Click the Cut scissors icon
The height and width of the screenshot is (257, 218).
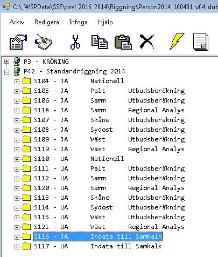(75, 42)
